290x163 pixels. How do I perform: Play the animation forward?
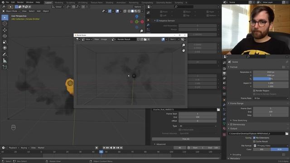point(114,148)
